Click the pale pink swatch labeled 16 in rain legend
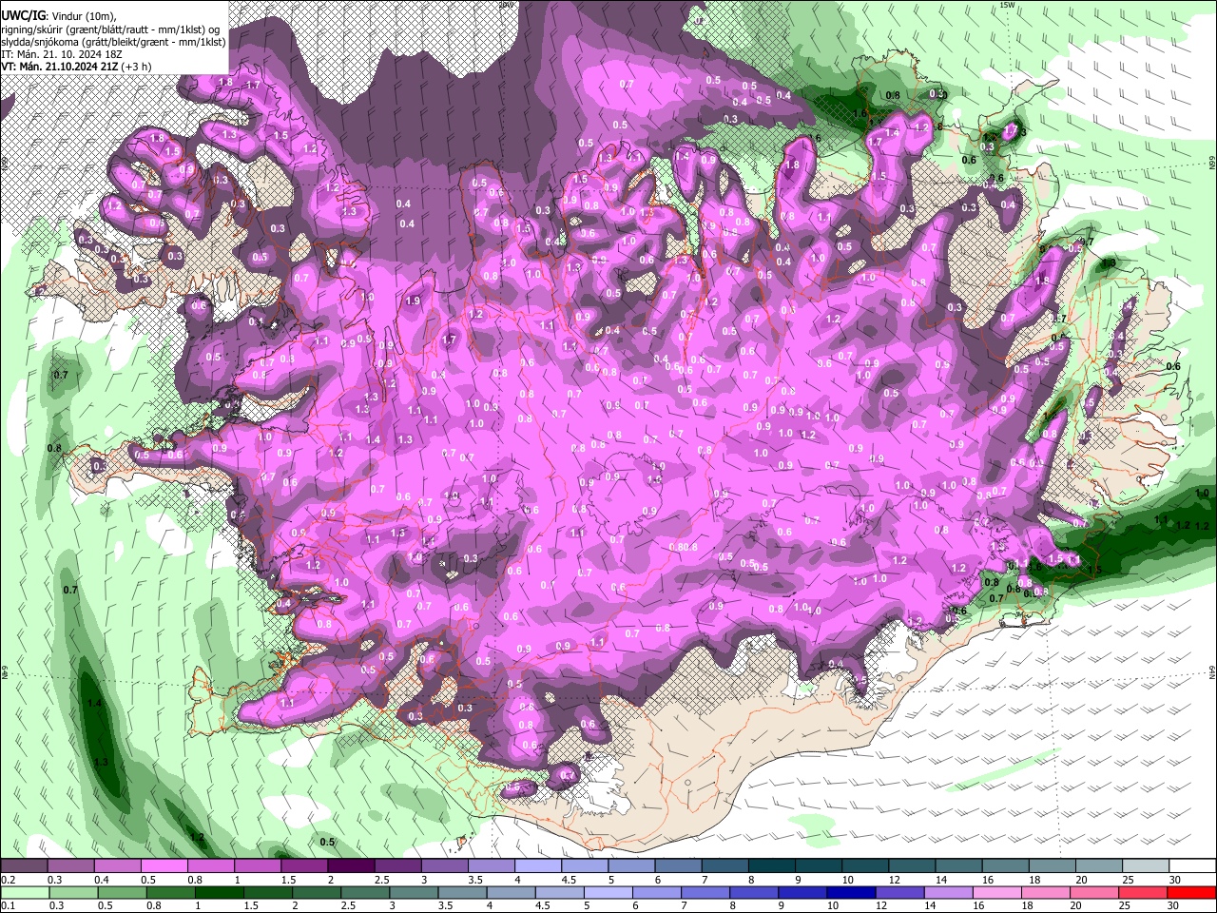1217x913 pixels. (998, 892)
